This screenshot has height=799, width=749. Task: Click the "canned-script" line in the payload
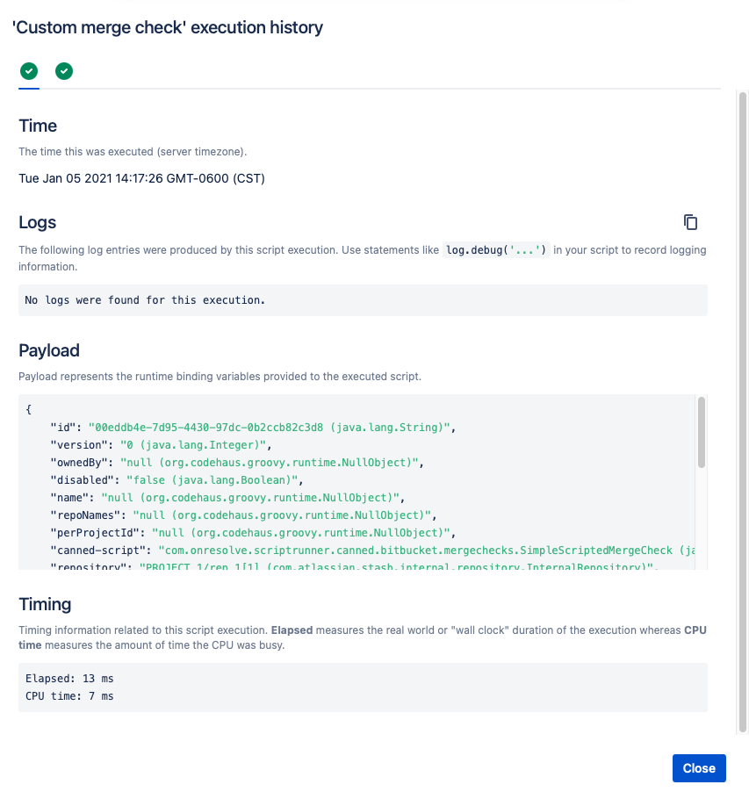pos(372,551)
